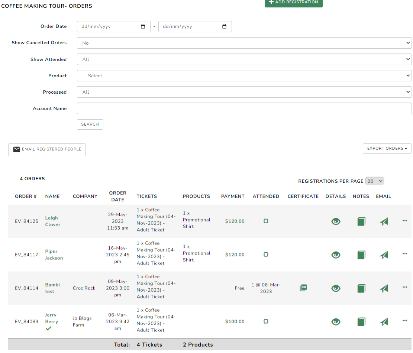Image resolution: width=413 pixels, height=353 pixels.
Task: Click the 4 Tickets total
Action: (x=149, y=344)
